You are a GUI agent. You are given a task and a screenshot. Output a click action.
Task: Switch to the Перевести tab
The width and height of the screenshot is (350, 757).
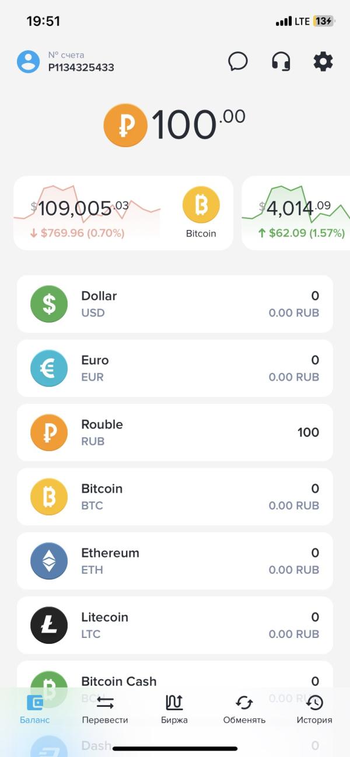coord(105,709)
